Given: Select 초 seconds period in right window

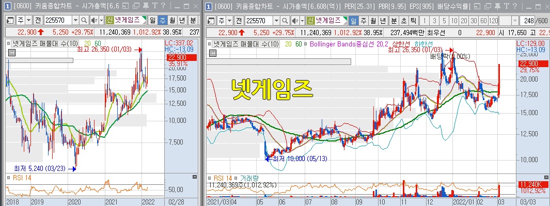Looking at the screenshot, I should (403, 20).
